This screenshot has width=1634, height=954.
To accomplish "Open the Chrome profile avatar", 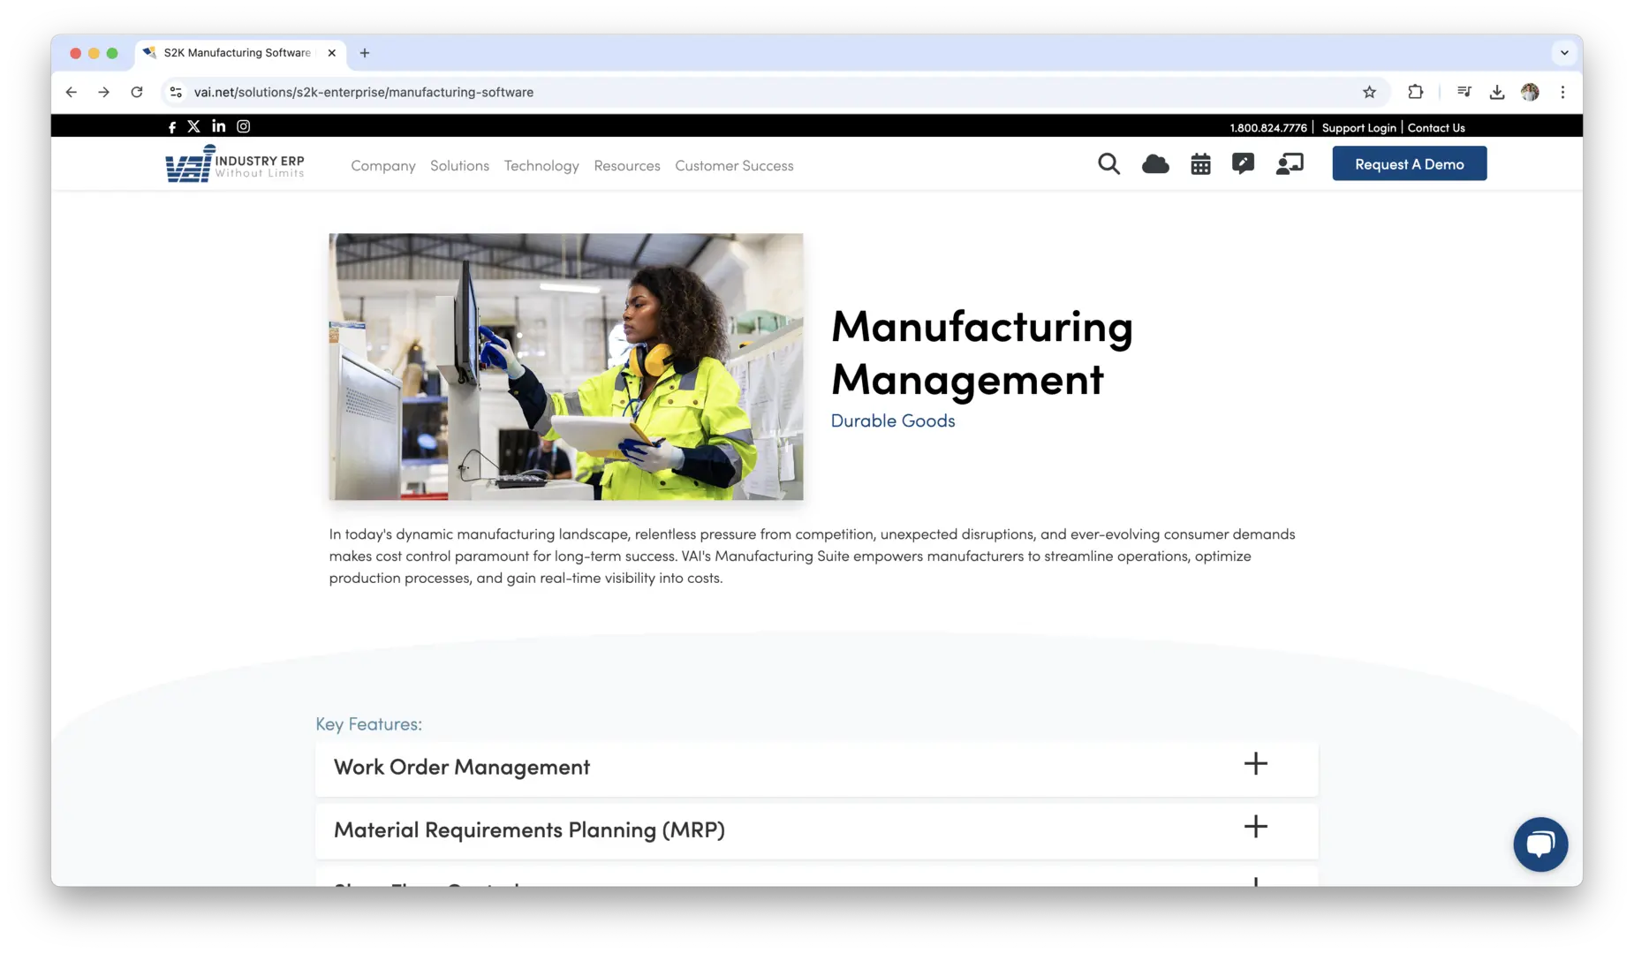I will click(1530, 92).
